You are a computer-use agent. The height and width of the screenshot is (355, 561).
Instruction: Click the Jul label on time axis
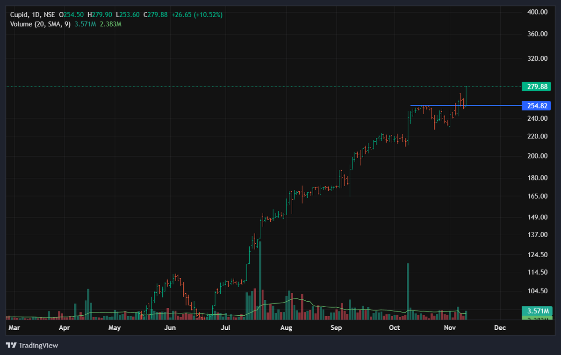[226, 328]
